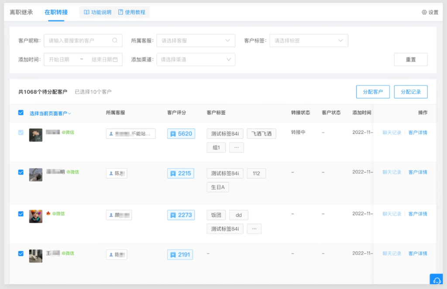Open 功能说明 link
The image size is (447, 289).
(101, 12)
